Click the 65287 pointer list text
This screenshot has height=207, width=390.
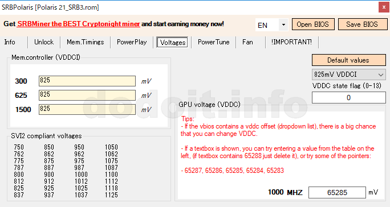(x=233, y=171)
